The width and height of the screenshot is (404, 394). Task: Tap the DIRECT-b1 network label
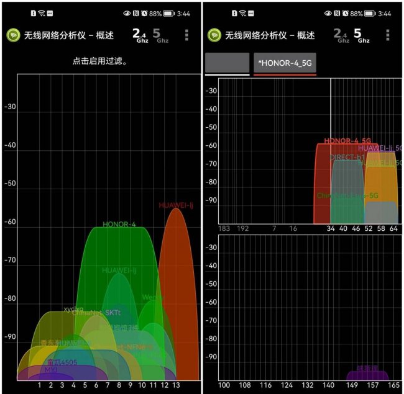[x=347, y=157]
